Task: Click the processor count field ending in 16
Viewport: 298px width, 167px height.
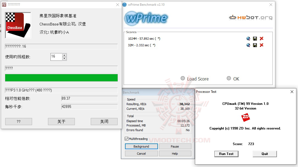Action: click(61, 47)
